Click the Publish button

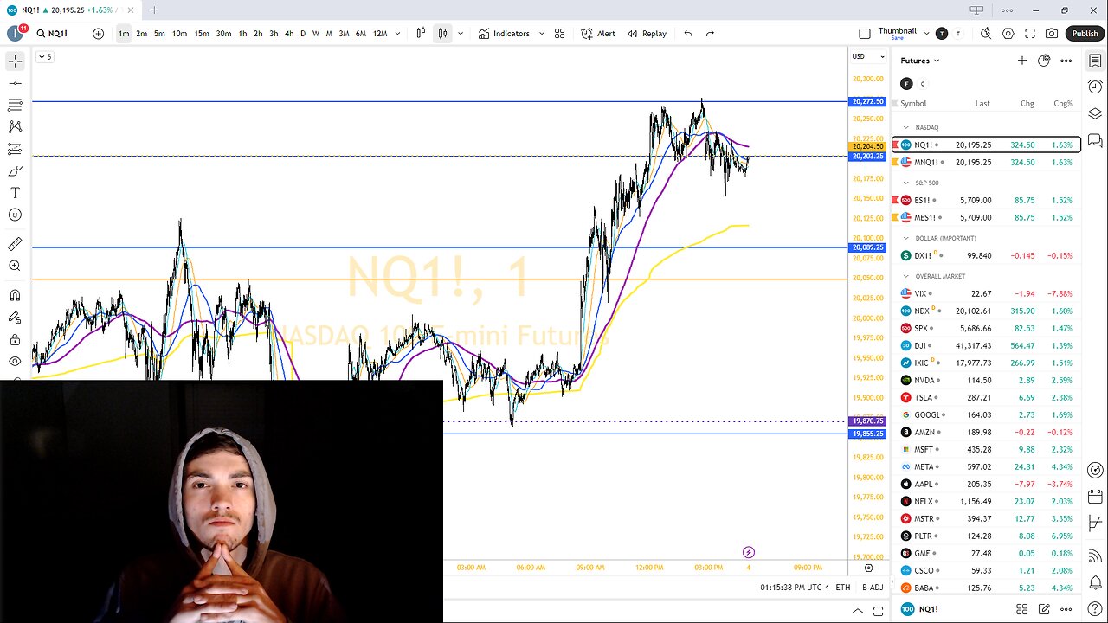click(1085, 34)
